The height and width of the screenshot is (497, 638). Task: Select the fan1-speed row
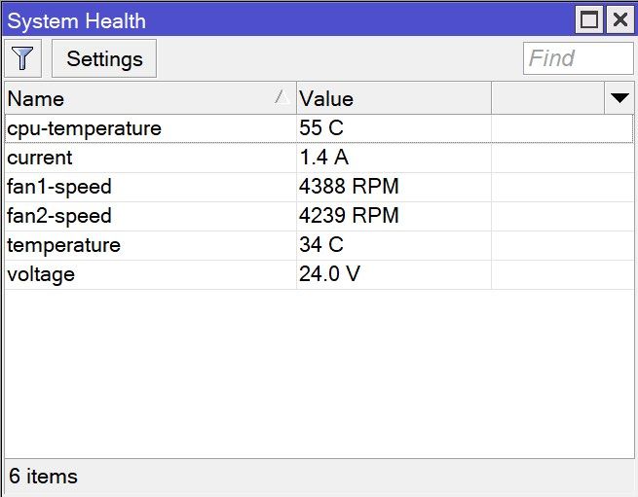[59, 187]
